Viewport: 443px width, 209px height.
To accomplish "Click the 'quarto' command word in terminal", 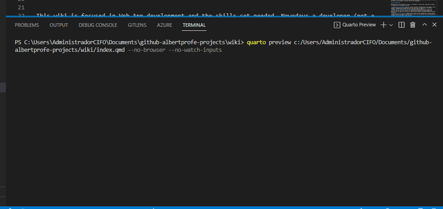I will (256, 42).
